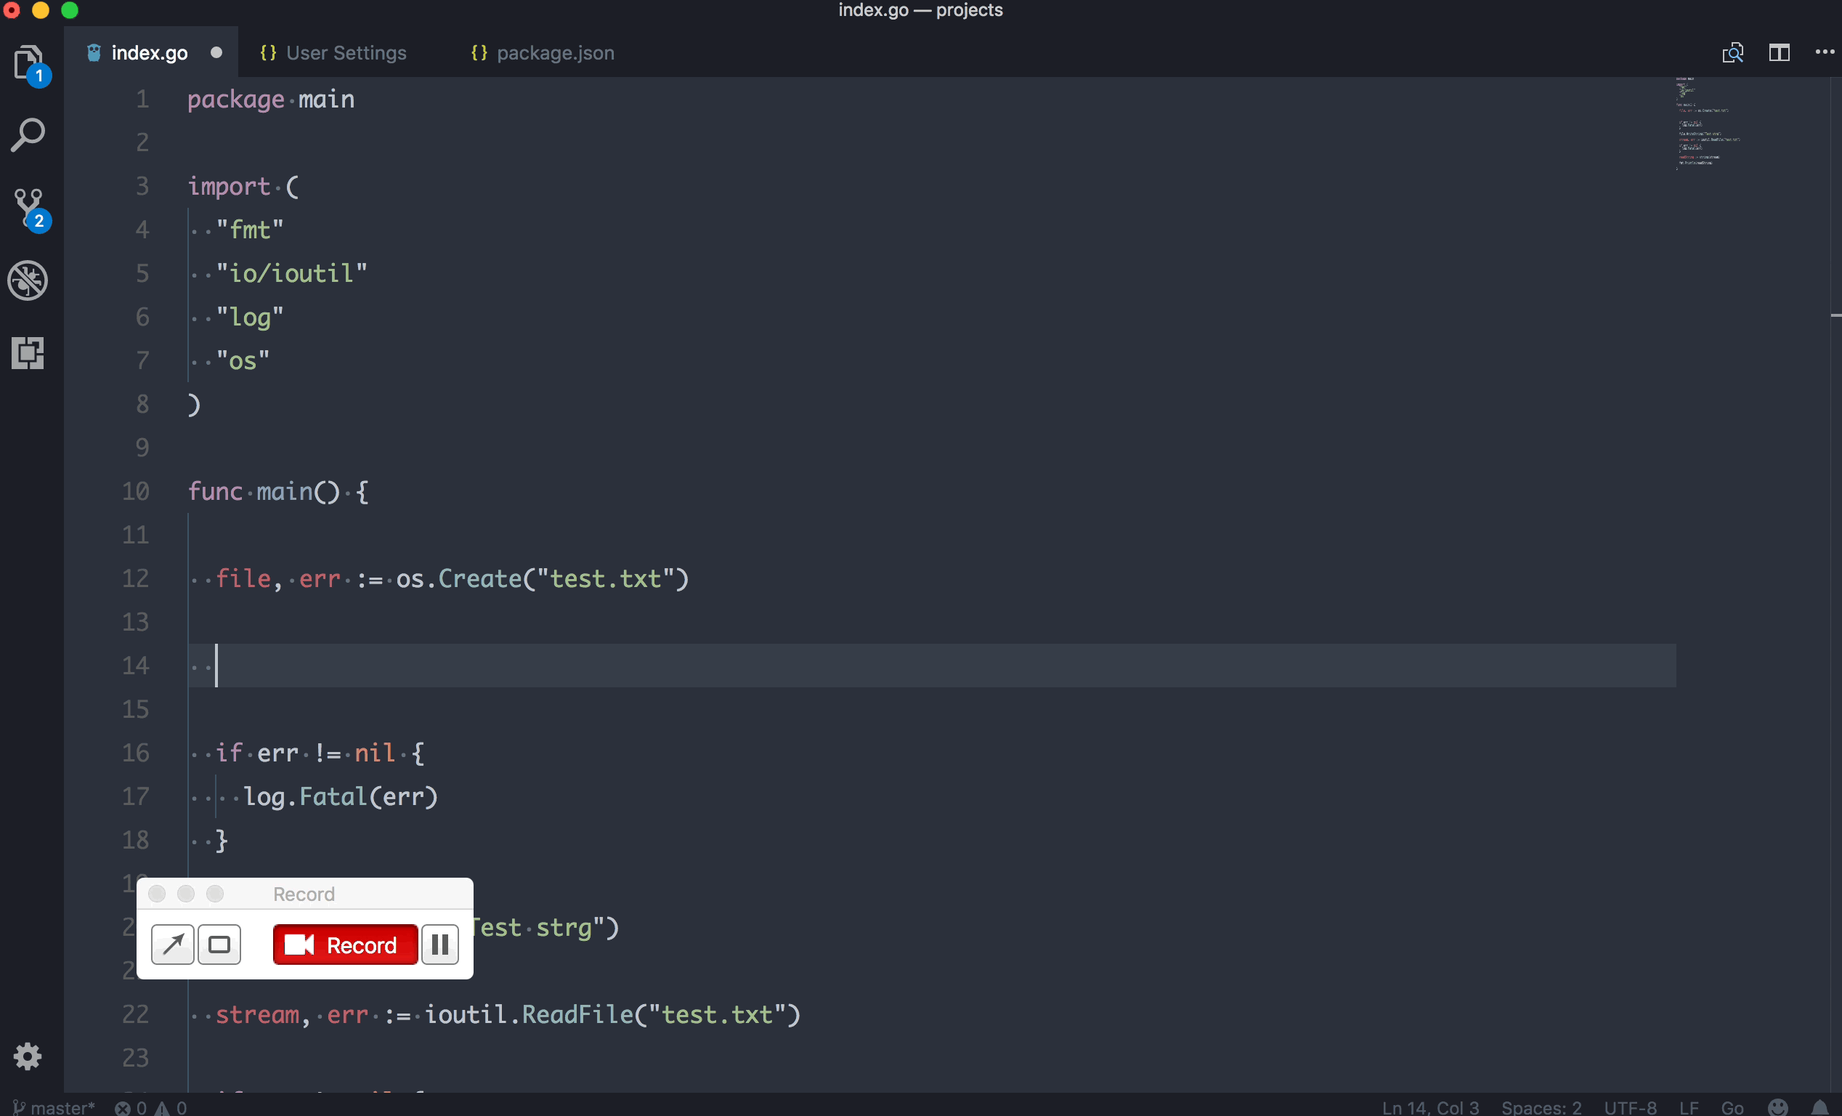Viewport: 1842px width, 1116px height.
Task: Toggle the pause button in Record window
Action: pyautogui.click(x=439, y=945)
